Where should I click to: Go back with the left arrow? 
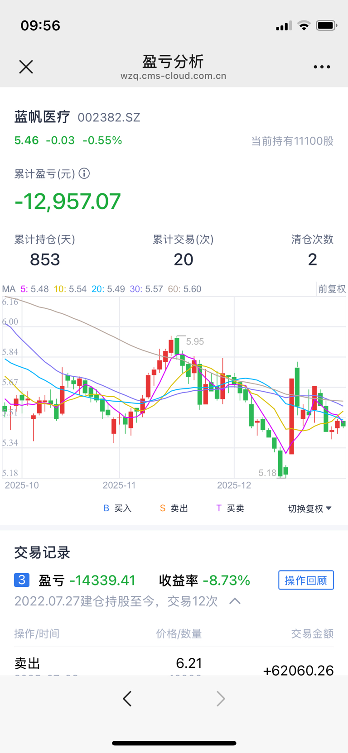[127, 699]
